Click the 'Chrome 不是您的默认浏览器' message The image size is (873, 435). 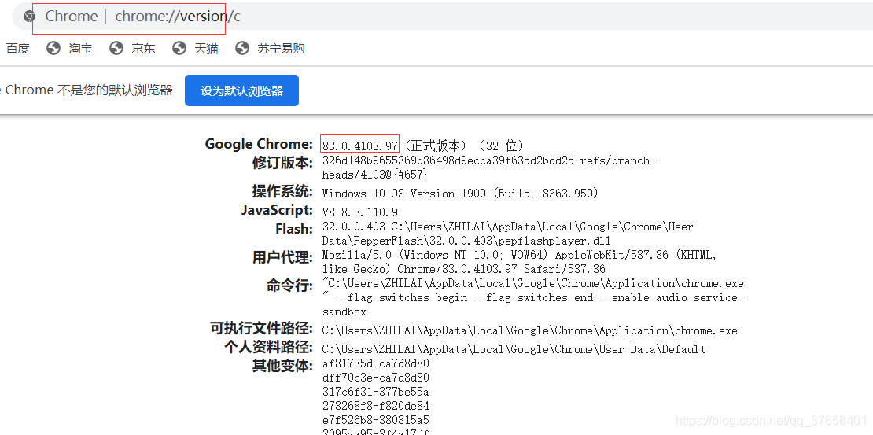click(x=89, y=90)
